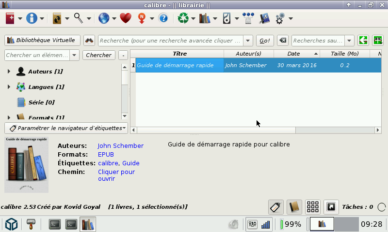The height and width of the screenshot is (232, 388).
Task: Click the green recycle Remove books icon
Action: click(x=183, y=18)
